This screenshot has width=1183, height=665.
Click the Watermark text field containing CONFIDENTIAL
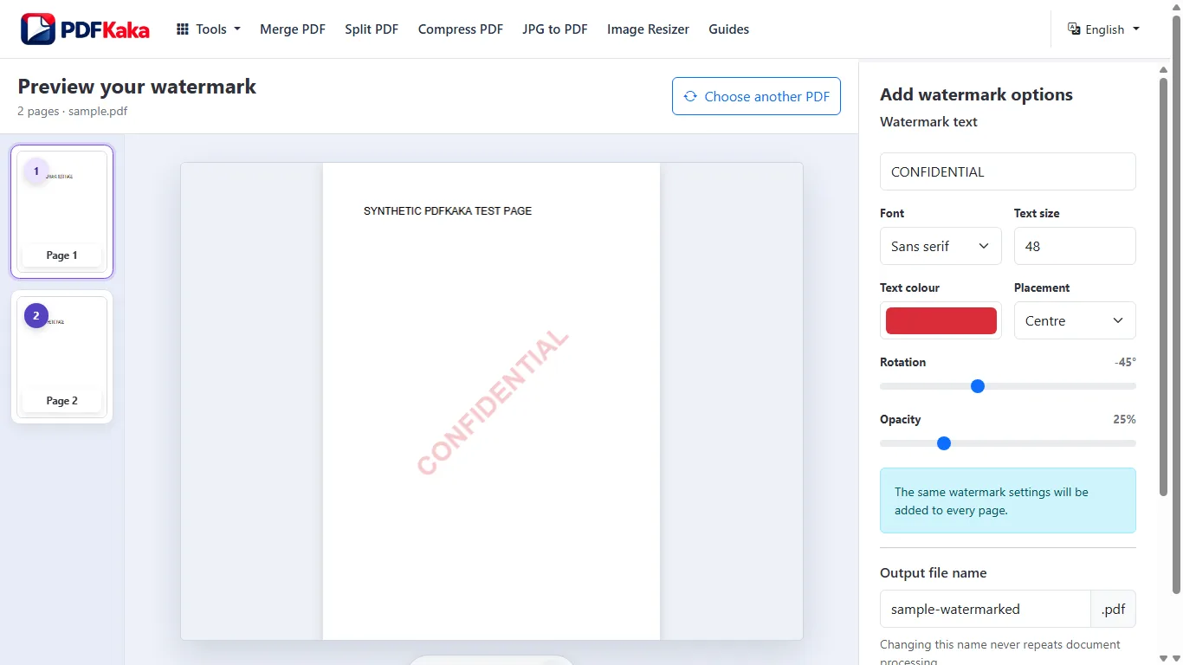[x=1008, y=171]
